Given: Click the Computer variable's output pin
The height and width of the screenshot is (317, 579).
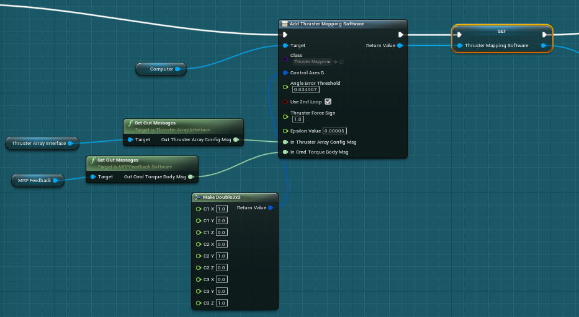Looking at the screenshot, I should (x=177, y=69).
